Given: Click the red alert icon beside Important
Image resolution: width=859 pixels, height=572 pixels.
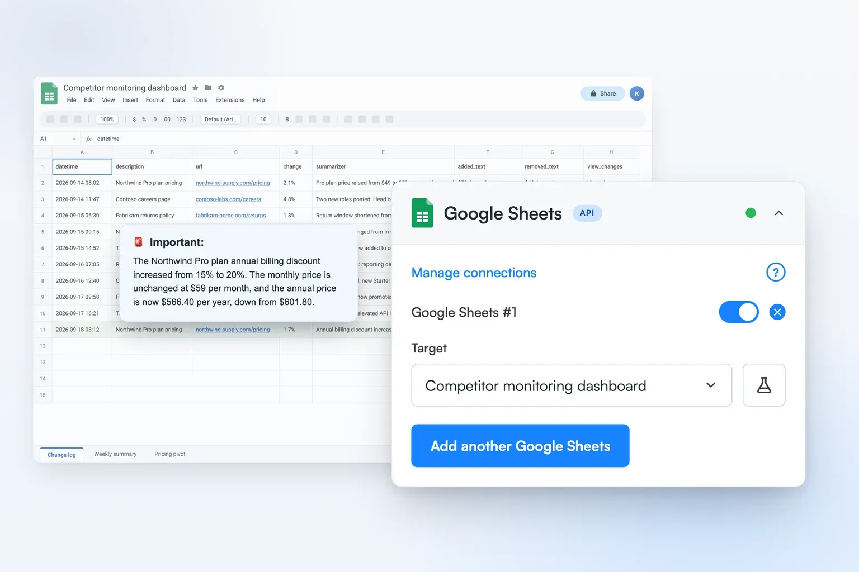Looking at the screenshot, I should 138,242.
